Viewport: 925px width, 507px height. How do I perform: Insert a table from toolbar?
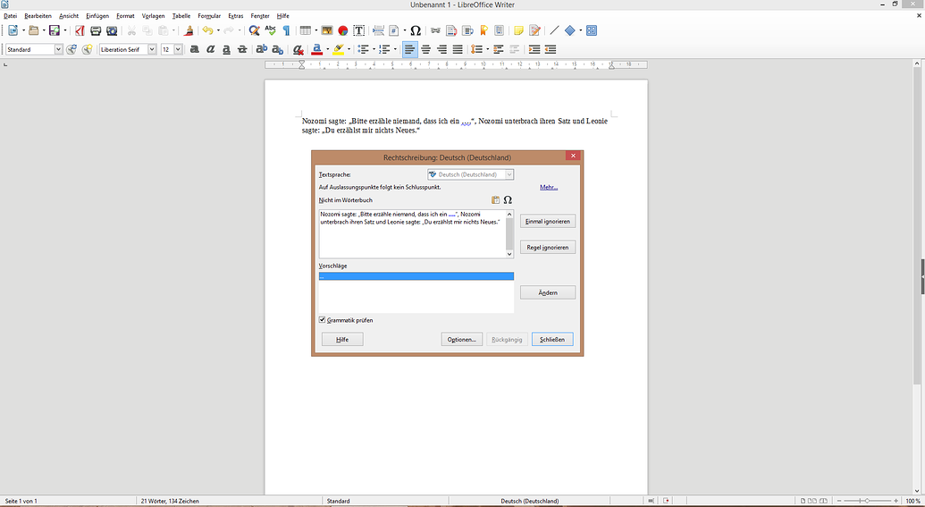click(305, 30)
